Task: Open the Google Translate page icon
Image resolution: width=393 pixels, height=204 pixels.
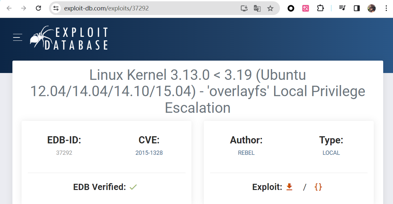Action: 257,8
